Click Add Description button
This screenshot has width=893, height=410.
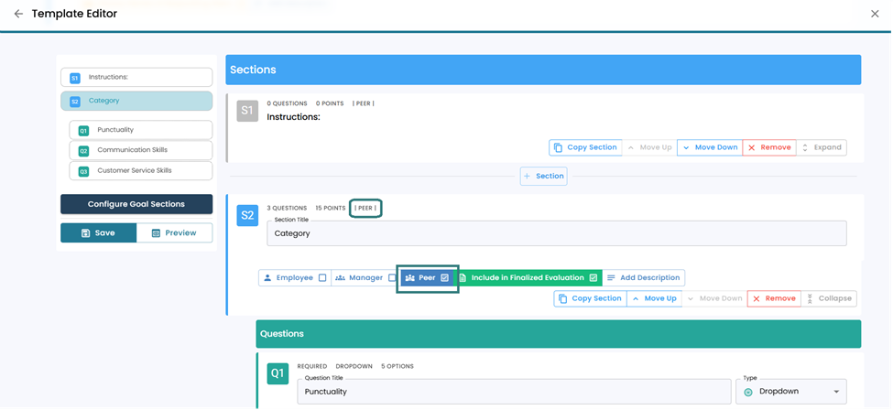coord(643,278)
